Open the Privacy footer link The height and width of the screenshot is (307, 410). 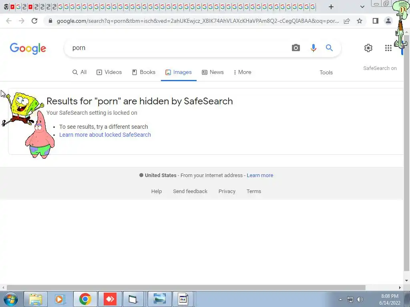227,191
